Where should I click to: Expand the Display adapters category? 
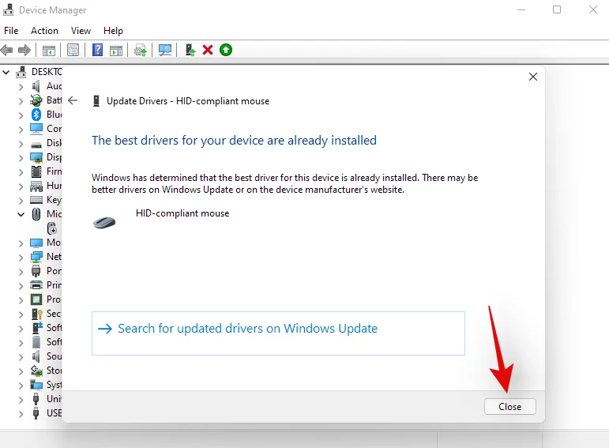(21, 158)
